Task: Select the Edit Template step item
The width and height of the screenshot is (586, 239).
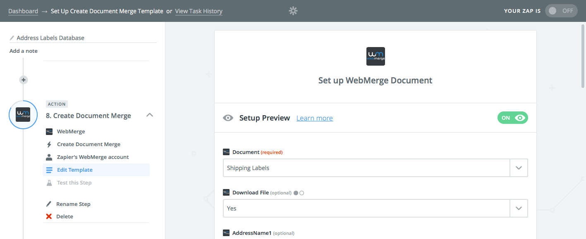Action: 96,170
